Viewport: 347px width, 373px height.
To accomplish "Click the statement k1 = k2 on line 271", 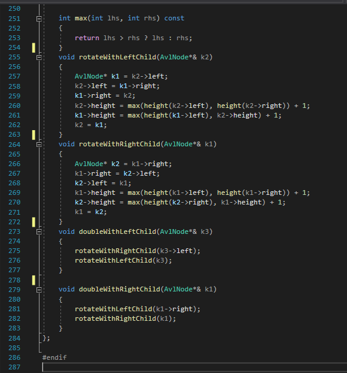I will 91,212.
